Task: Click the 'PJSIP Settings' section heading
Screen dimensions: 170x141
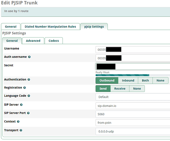Action: [14, 33]
